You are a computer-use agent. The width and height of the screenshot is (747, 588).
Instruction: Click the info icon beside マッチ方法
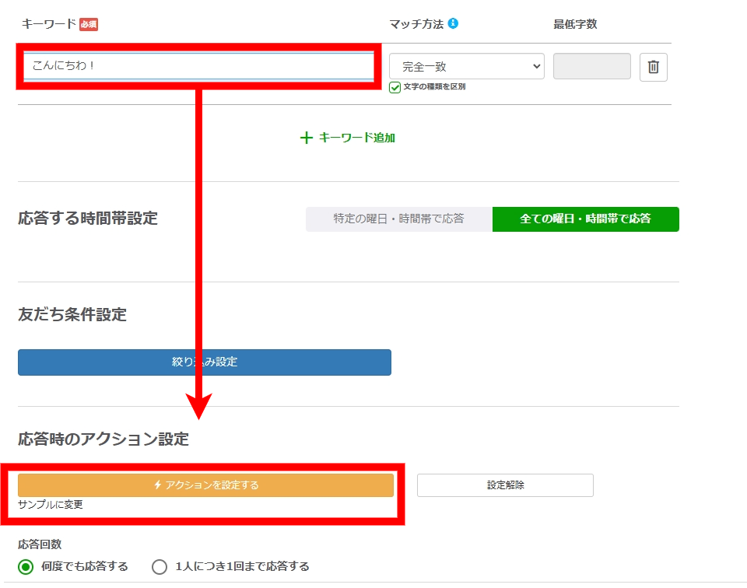click(453, 23)
